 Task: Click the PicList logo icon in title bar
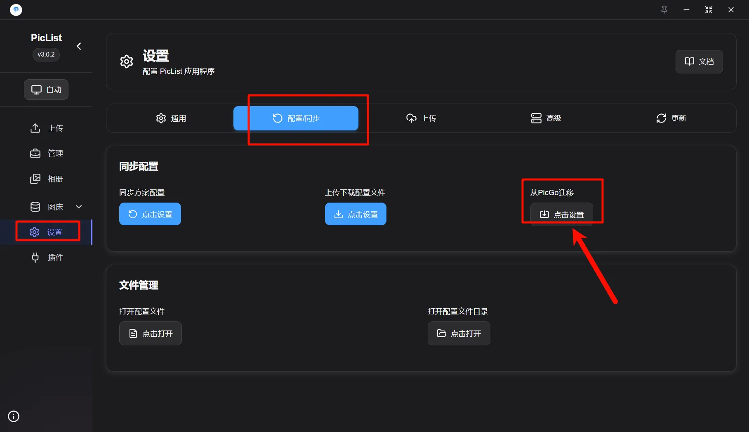pyautogui.click(x=16, y=9)
